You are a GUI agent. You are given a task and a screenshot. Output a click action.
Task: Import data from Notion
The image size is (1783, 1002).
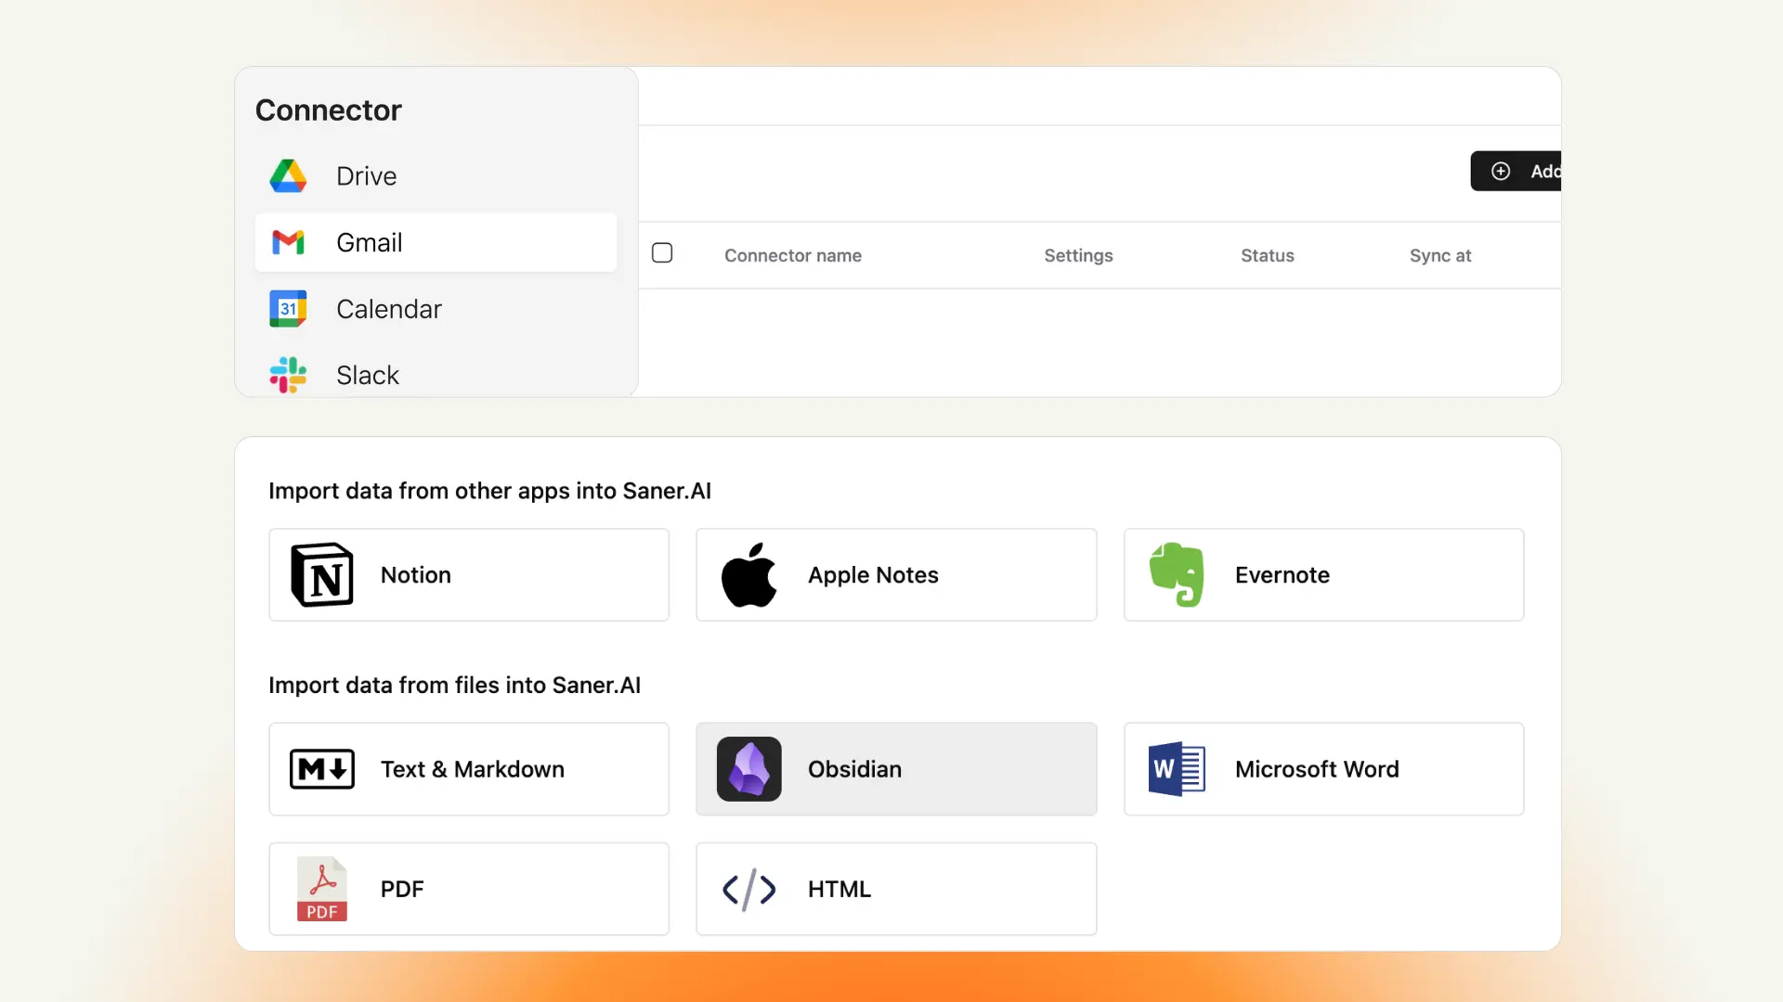coord(469,575)
